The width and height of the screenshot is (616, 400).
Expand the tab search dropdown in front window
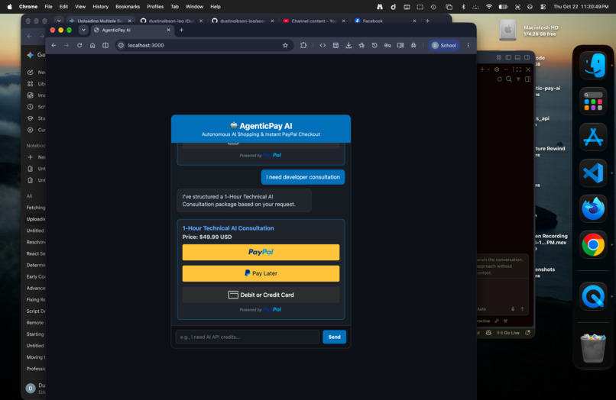(83, 30)
